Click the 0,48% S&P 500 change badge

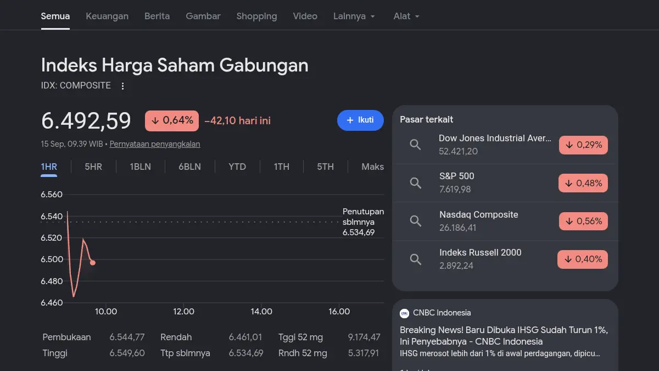pos(583,183)
